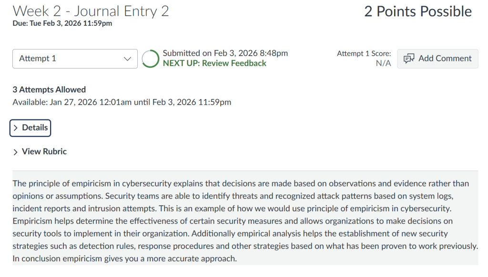488x277 pixels.
Task: Click the Add Comment button
Action: point(437,59)
